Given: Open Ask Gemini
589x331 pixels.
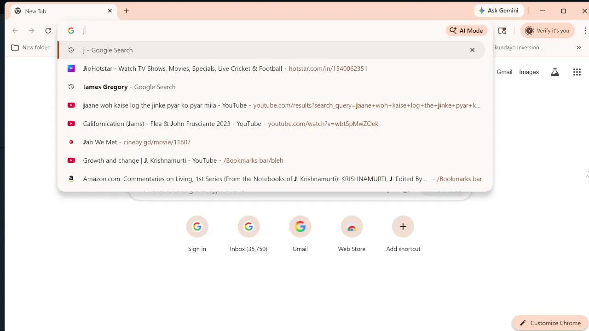Looking at the screenshot, I should click(499, 11).
